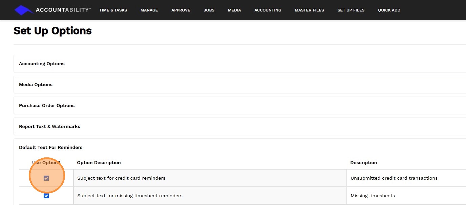466x205 pixels.
Task: Edit the Unsubmitted credit card transactions description
Action: (394, 178)
